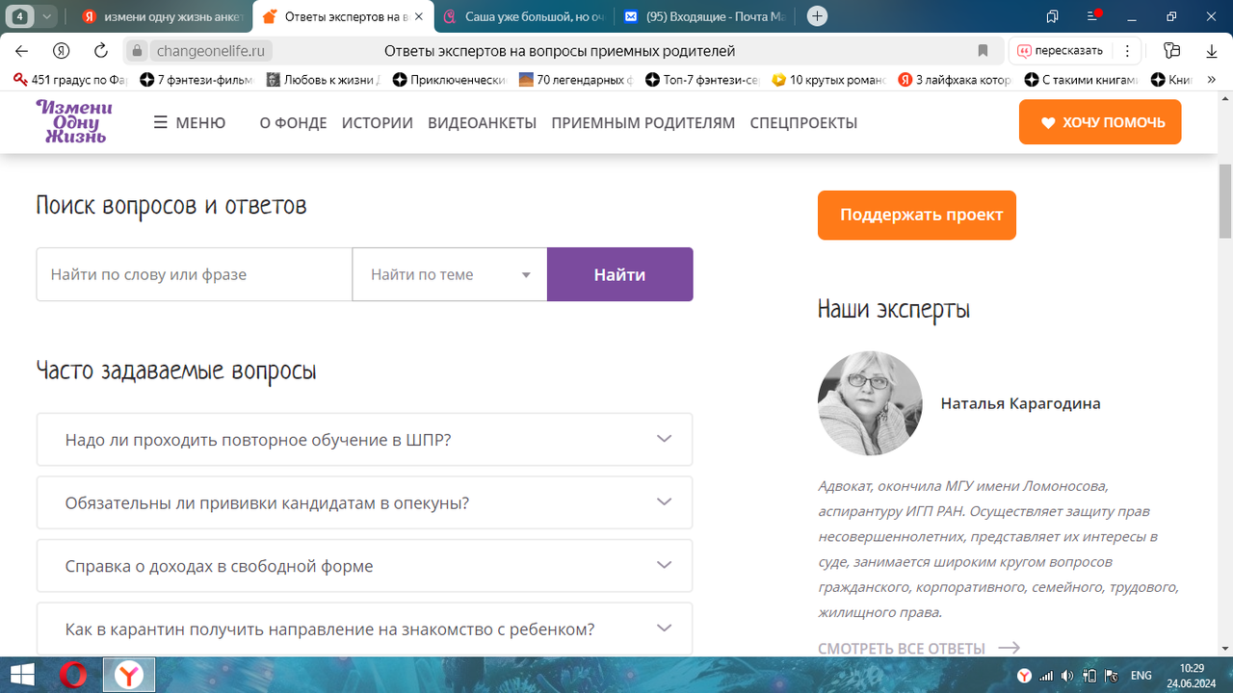Screen dimensions: 1233x693
Task: Click the search input "Найти по слову или фразе"
Action: click(x=194, y=274)
